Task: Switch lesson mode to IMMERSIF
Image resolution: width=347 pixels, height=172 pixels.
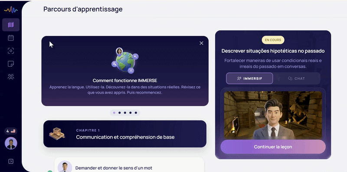Action: pos(249,78)
